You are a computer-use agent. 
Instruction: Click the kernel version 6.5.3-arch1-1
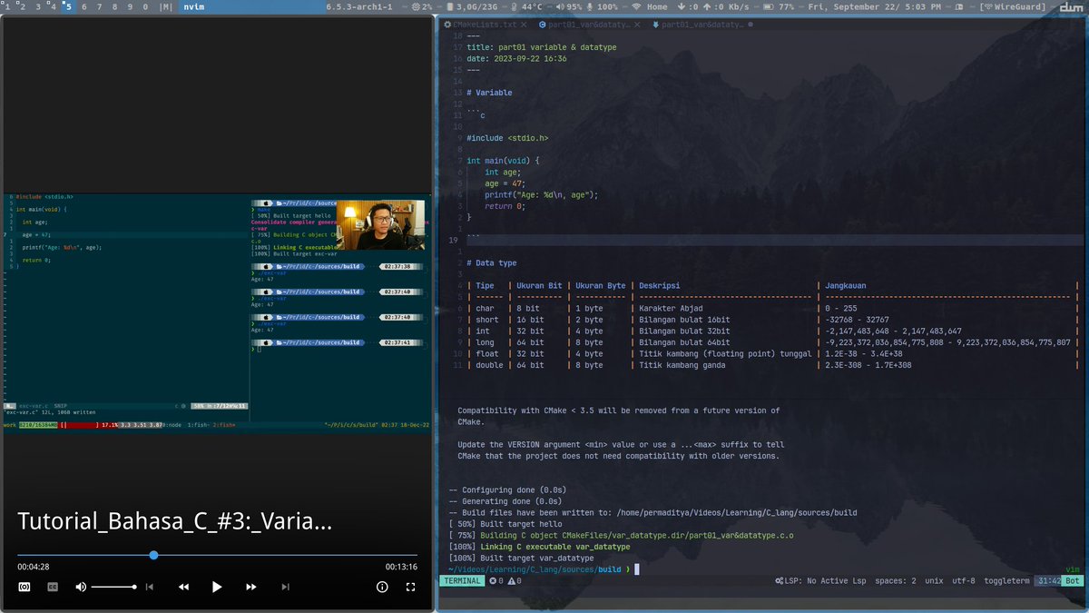coord(358,6)
